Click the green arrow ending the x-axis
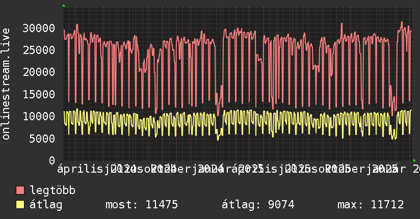 click(414, 160)
